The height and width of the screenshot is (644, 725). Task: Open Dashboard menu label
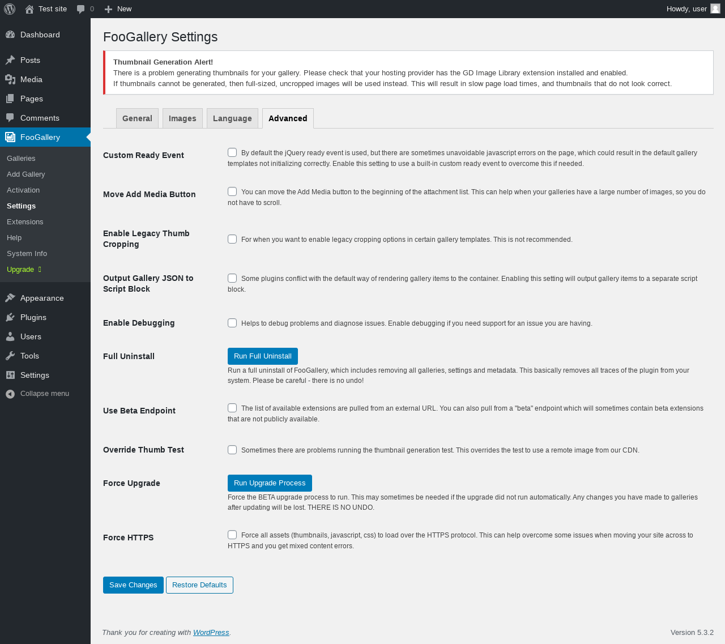coord(40,35)
